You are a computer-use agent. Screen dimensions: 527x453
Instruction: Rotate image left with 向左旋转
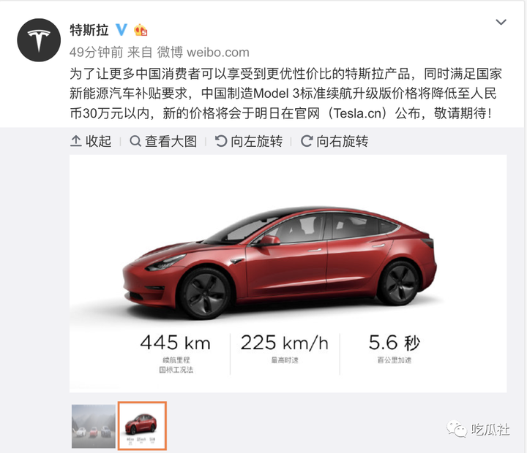[249, 141]
